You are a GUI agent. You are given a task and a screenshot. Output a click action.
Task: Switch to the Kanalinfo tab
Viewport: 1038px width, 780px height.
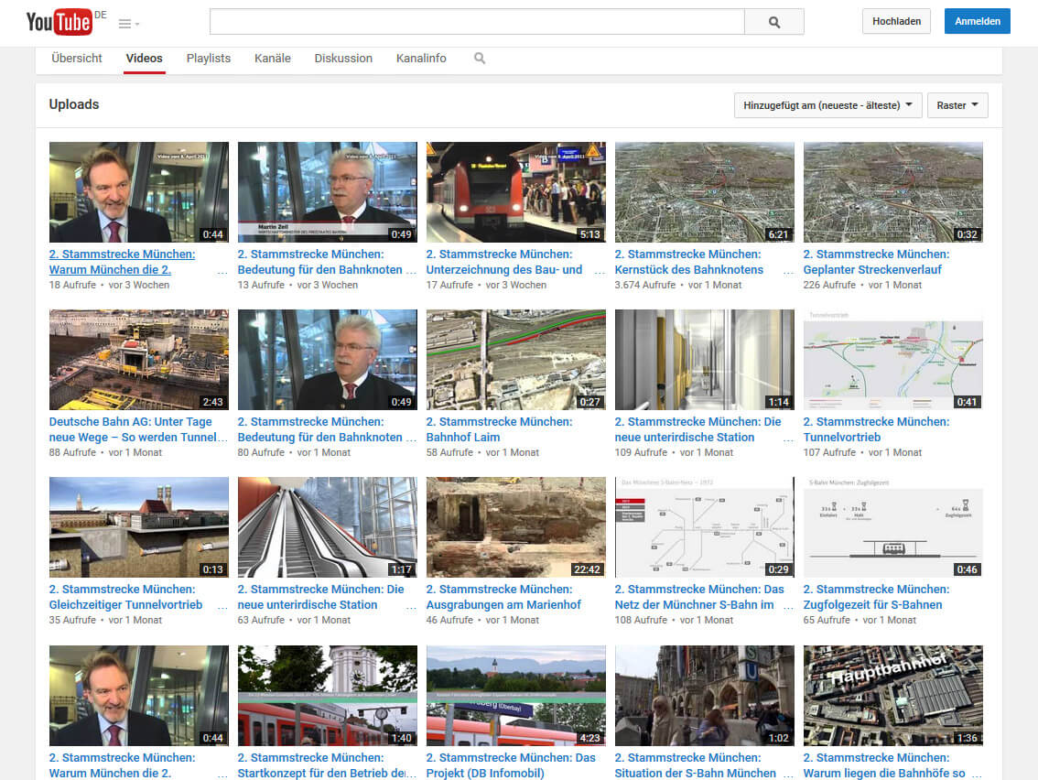pos(421,59)
